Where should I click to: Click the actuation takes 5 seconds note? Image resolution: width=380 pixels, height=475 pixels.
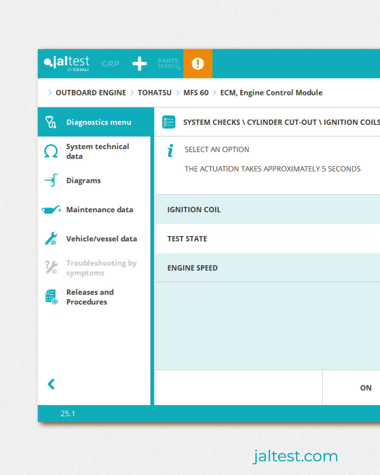tap(272, 169)
